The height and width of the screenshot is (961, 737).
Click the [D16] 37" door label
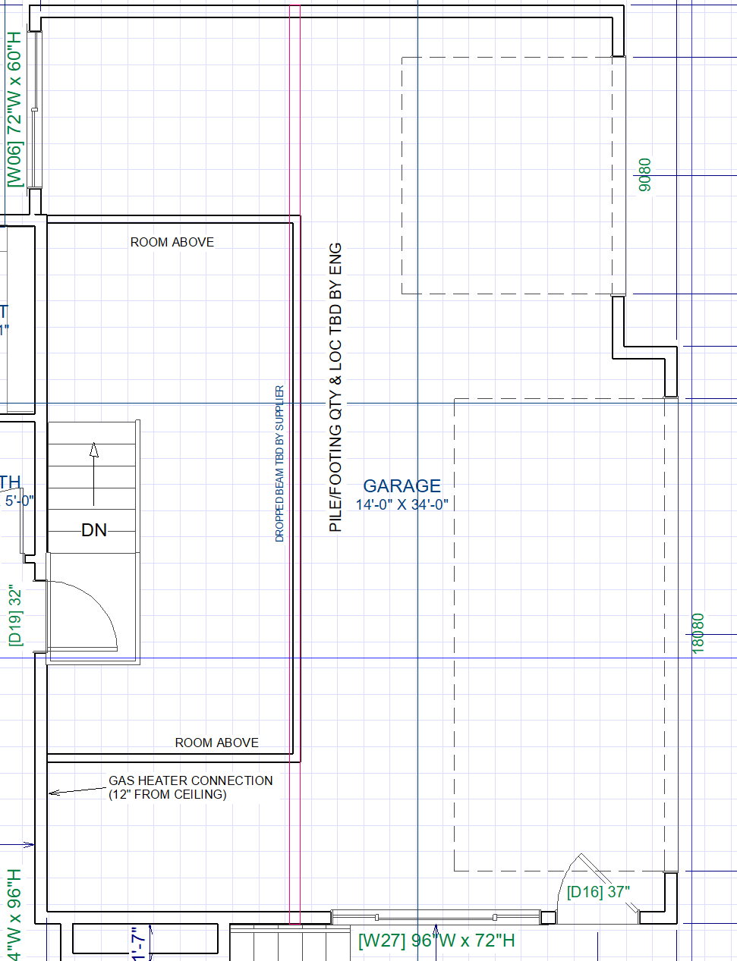pos(598,892)
